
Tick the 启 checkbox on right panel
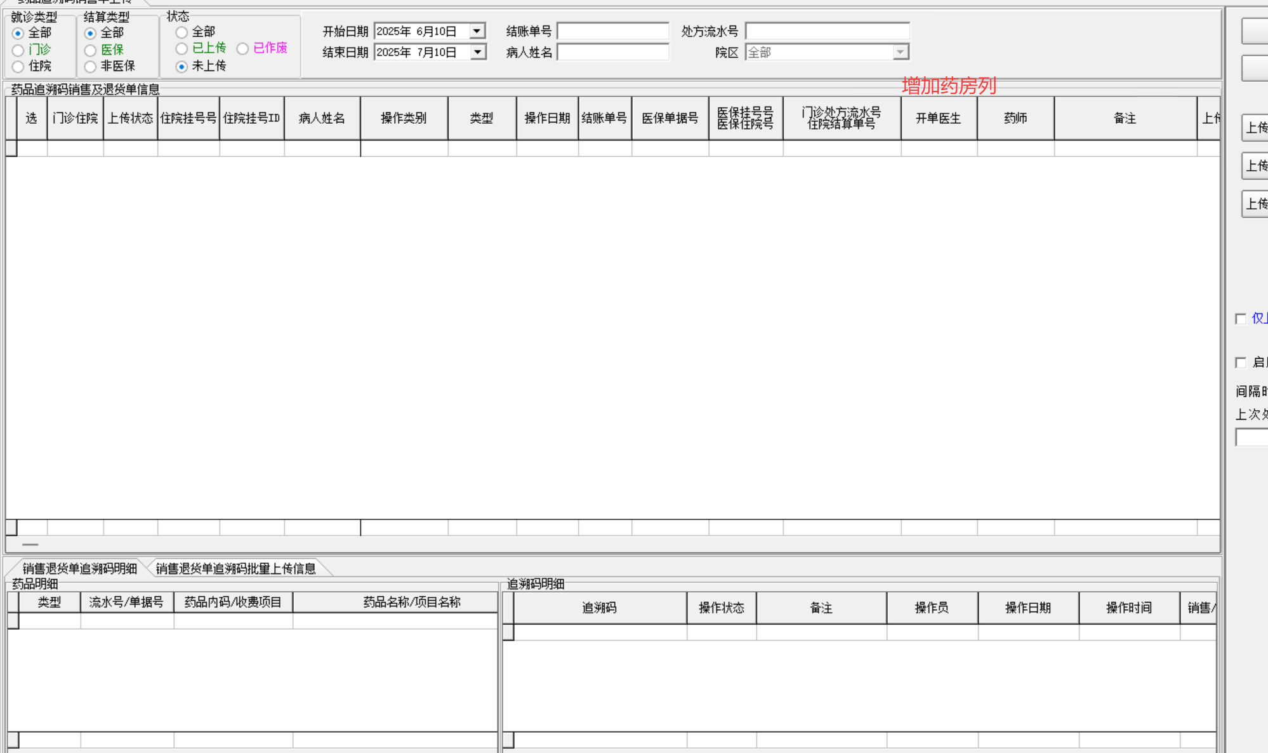tap(1241, 363)
